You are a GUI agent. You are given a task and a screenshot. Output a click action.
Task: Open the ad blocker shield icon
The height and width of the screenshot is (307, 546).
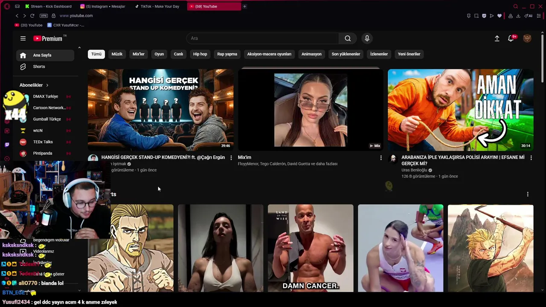tap(484, 16)
